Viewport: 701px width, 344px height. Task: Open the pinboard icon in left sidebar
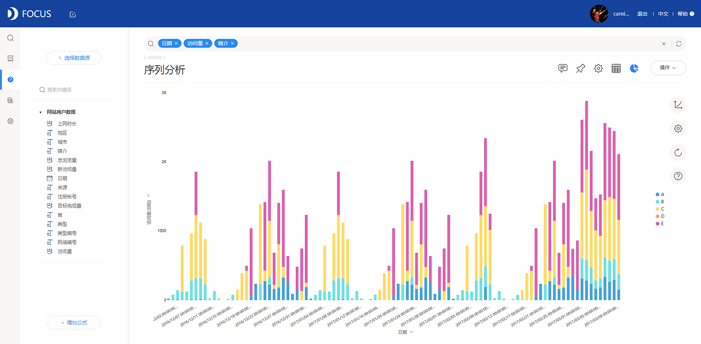point(10,58)
